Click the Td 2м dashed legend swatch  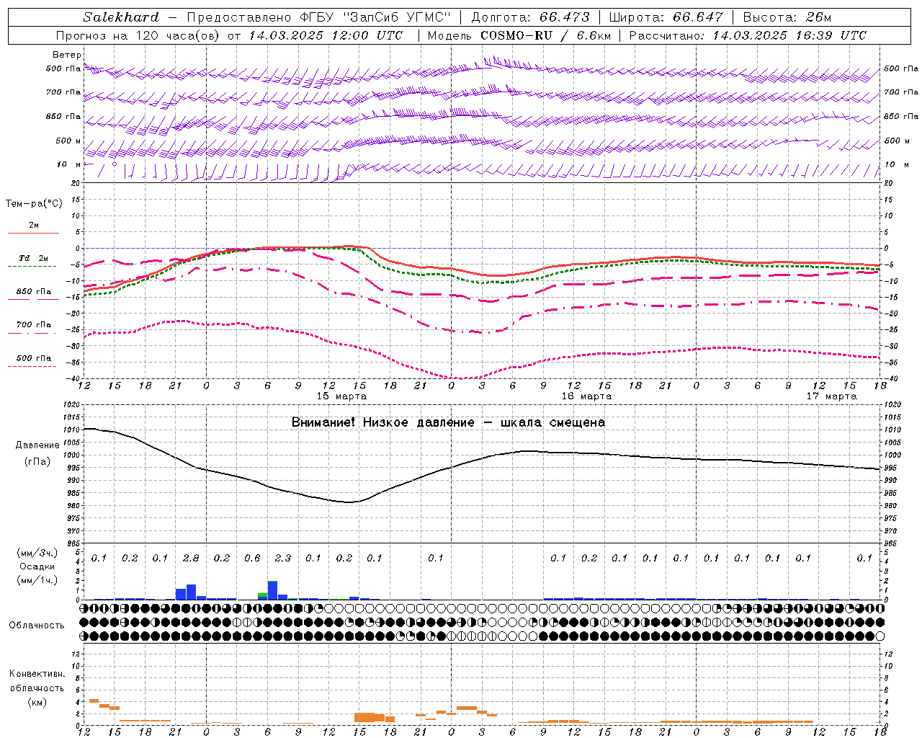(32, 266)
